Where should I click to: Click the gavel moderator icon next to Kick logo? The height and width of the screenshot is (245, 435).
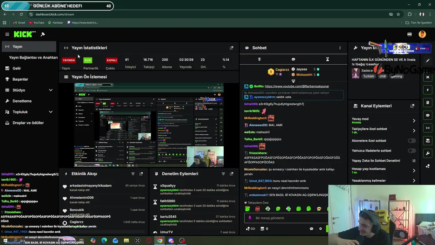click(43, 34)
